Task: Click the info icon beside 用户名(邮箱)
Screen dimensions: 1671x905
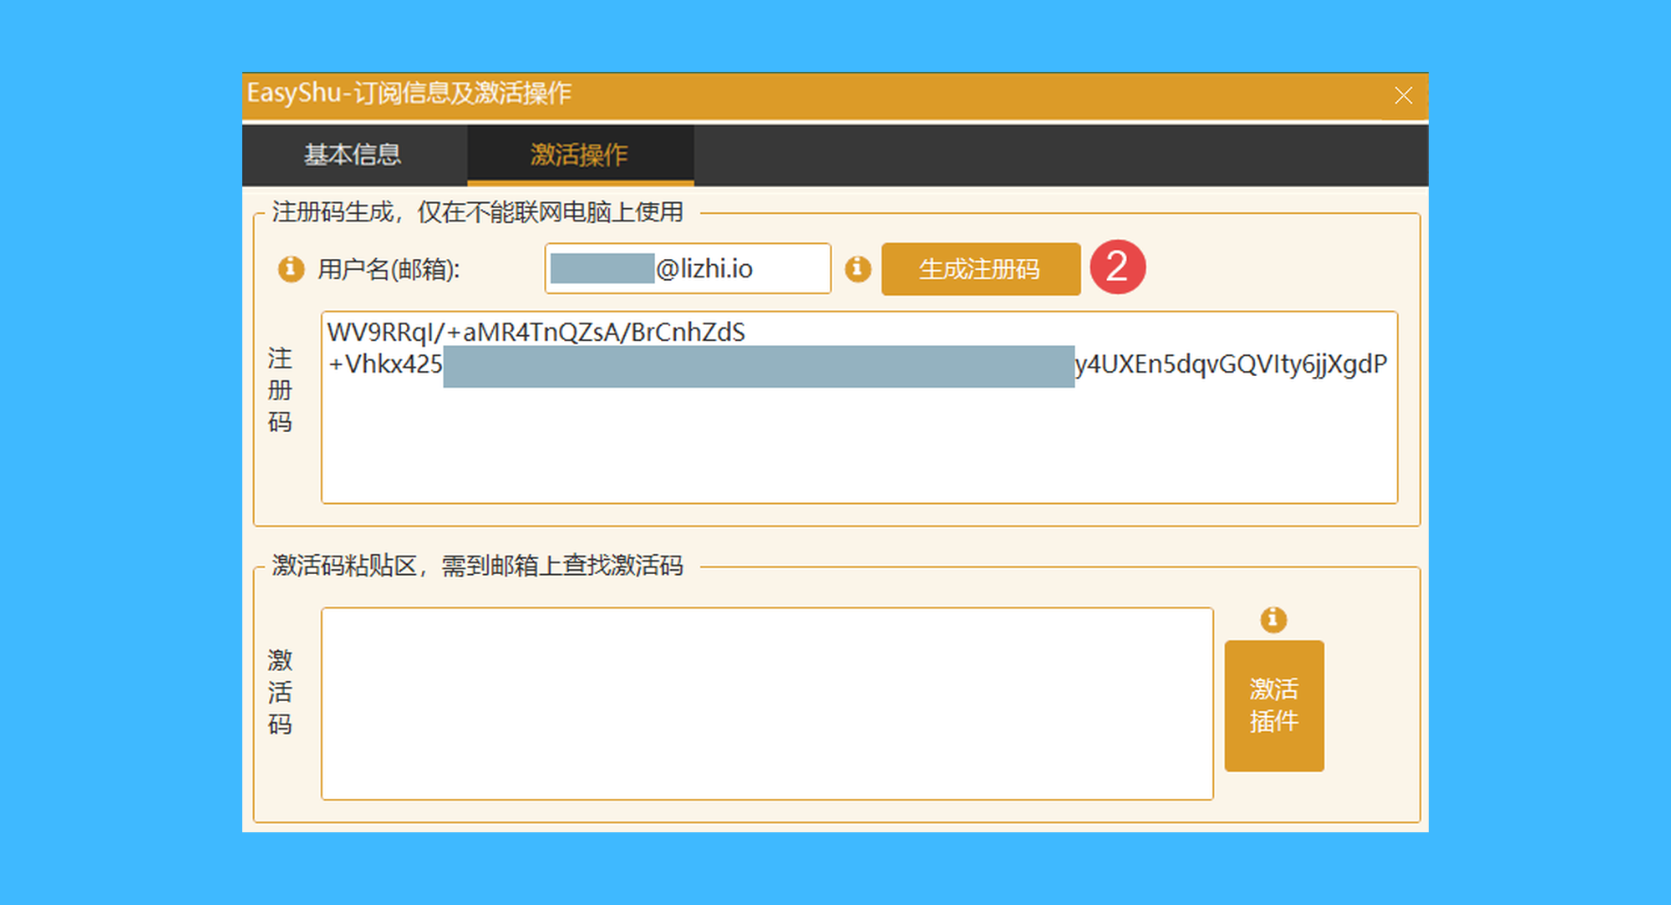Action: [x=291, y=269]
